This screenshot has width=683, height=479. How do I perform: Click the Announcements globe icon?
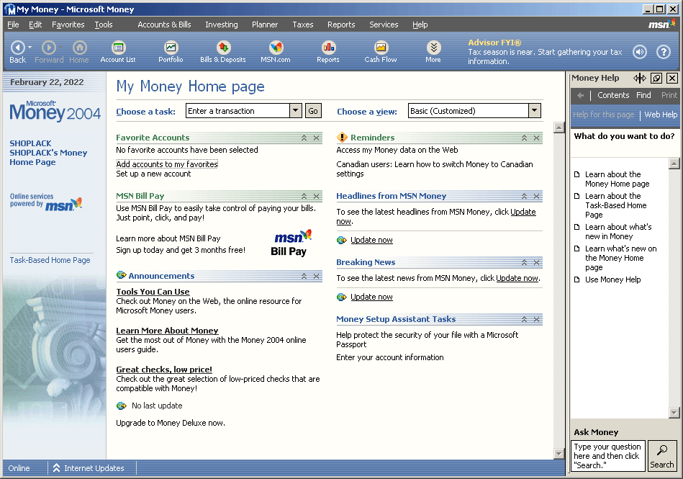(122, 275)
